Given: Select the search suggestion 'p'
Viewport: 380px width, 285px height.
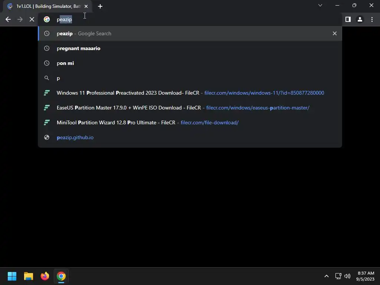Looking at the screenshot, I should (190, 78).
